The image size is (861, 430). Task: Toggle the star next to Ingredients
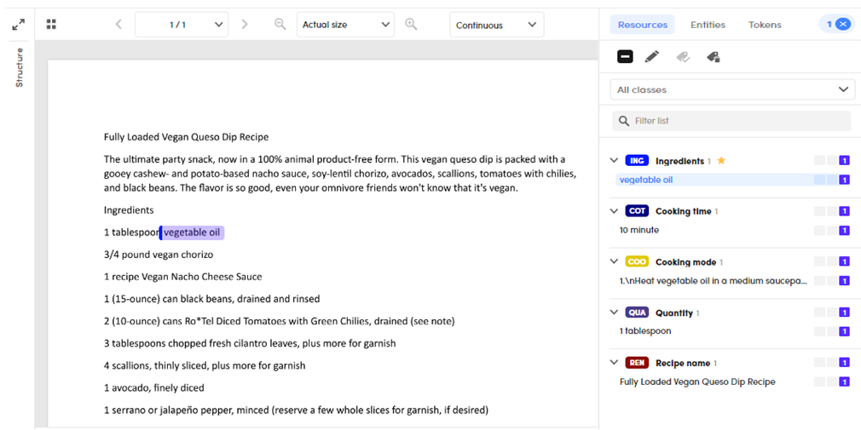tap(721, 161)
